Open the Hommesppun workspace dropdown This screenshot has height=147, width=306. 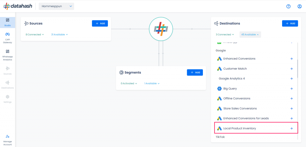pyautogui.click(x=56, y=6)
